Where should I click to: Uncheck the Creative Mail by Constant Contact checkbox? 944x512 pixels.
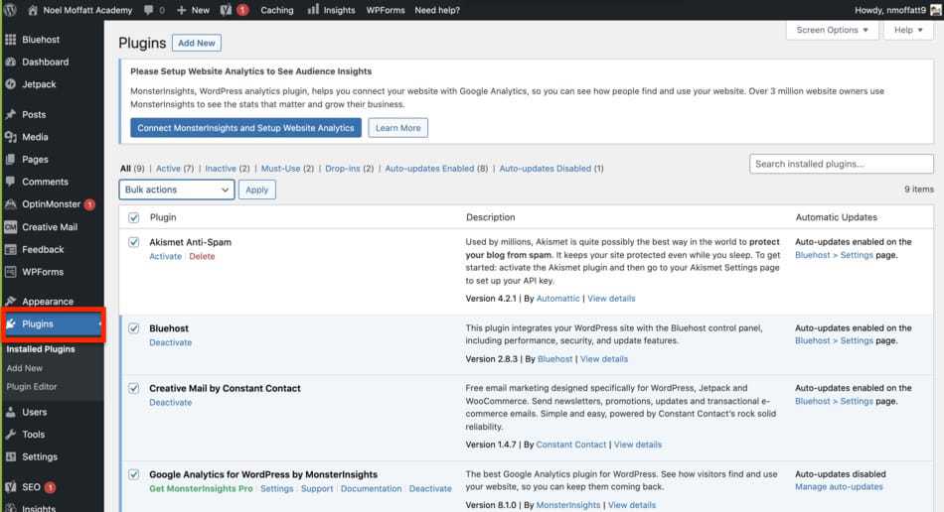(134, 389)
